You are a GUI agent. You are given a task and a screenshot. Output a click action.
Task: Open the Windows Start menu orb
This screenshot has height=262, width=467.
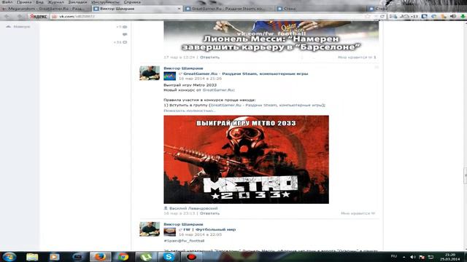click(x=9, y=257)
